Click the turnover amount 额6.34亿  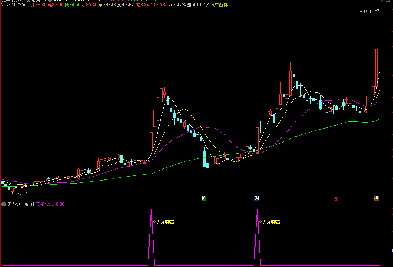(126, 5)
